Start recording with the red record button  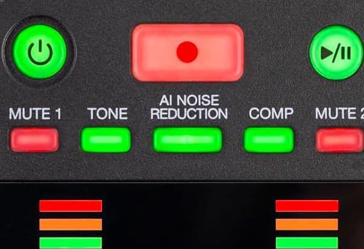click(187, 52)
